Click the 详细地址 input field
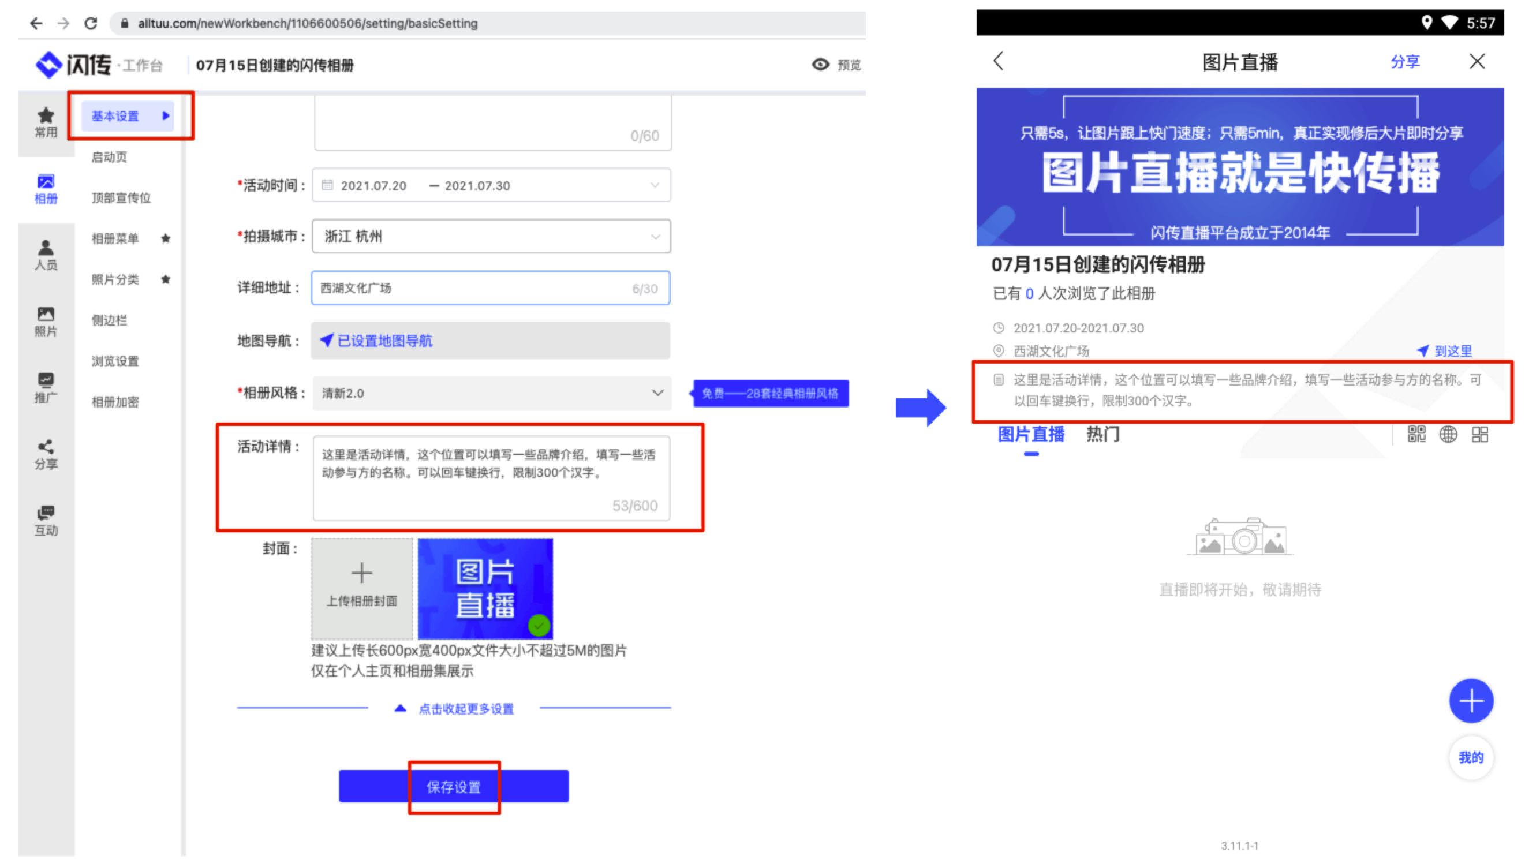 click(x=491, y=288)
